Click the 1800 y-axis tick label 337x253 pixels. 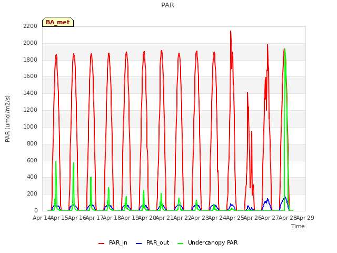[31, 60]
